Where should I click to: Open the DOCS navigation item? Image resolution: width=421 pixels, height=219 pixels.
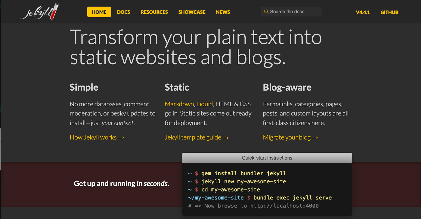[123, 12]
